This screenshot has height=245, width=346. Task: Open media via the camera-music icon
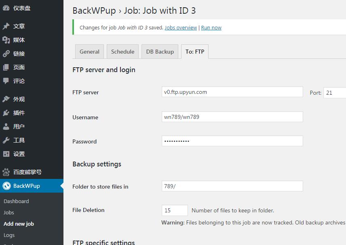pos(6,40)
